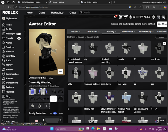This screenshot has width=168, height=132.
Task: Select the R15 body type
Action: click(55, 113)
